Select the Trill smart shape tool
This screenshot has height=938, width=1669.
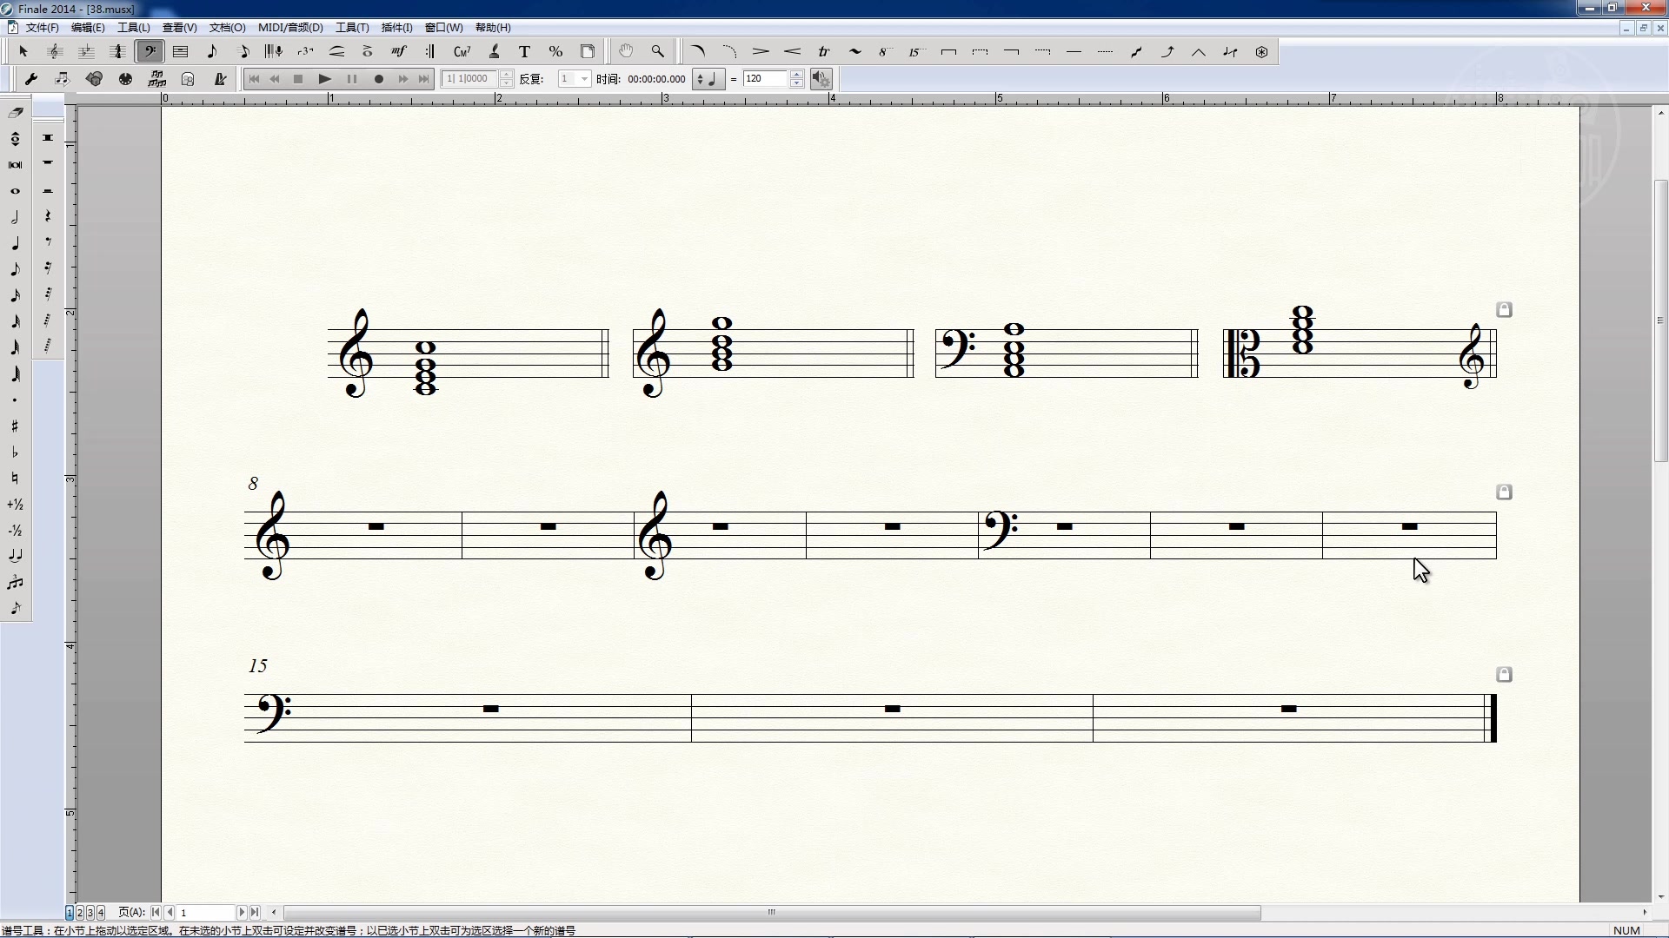click(823, 52)
